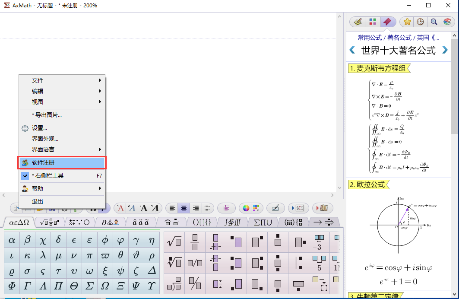Image resolution: width=459 pixels, height=299 pixels.
Task: Expand the 视图 submenu
Action: (62, 102)
